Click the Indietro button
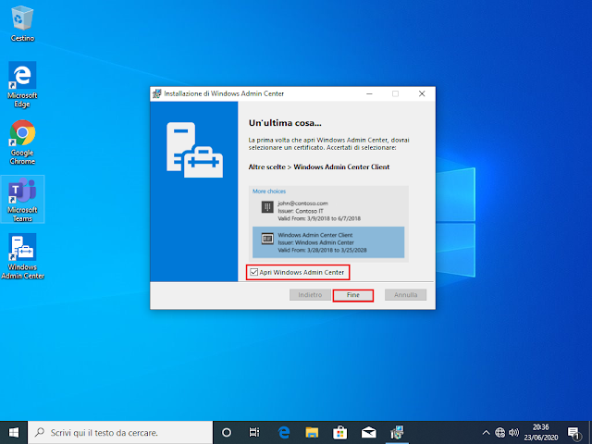The width and height of the screenshot is (592, 444). pos(310,295)
